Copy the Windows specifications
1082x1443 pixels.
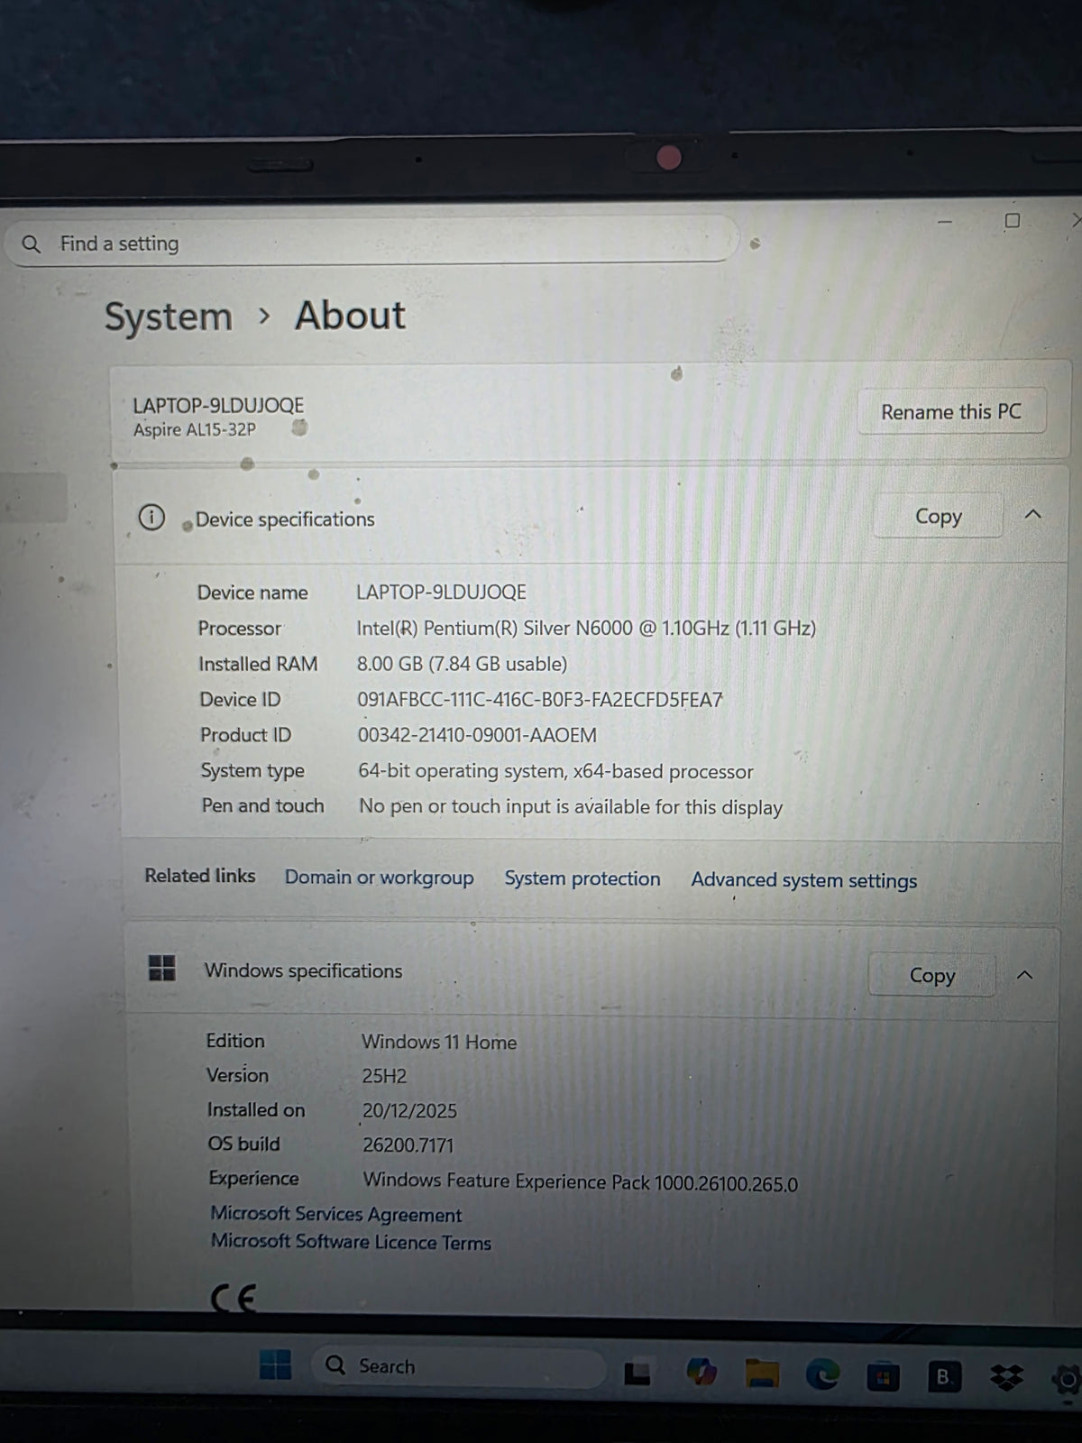[931, 975]
